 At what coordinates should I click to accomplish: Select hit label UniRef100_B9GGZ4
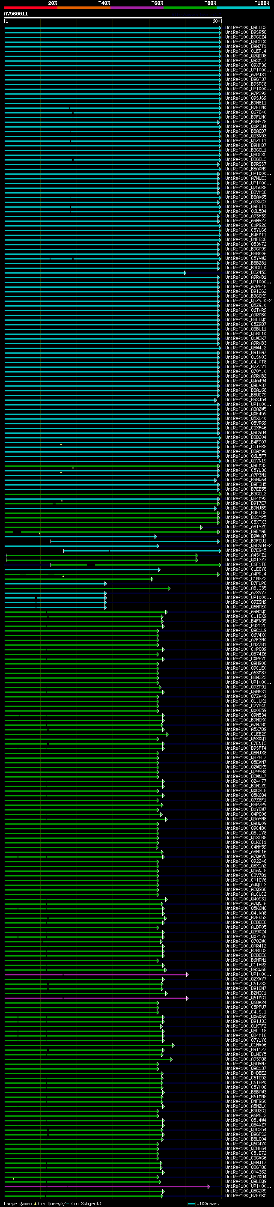245,37
